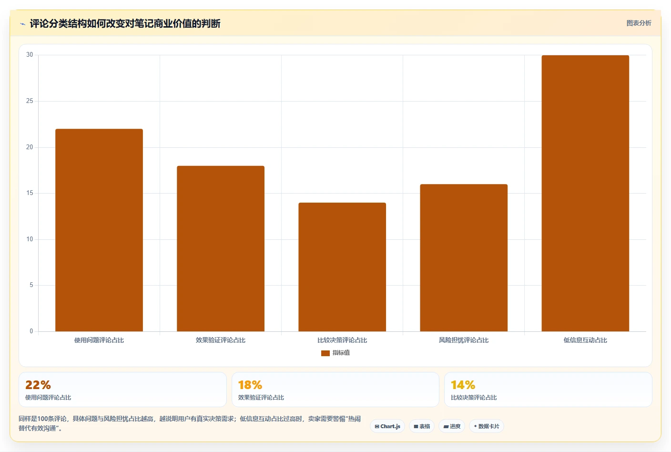Screen dimensions: 671x452
Task: Click the y-axis tick label 25
Action: coord(30,101)
